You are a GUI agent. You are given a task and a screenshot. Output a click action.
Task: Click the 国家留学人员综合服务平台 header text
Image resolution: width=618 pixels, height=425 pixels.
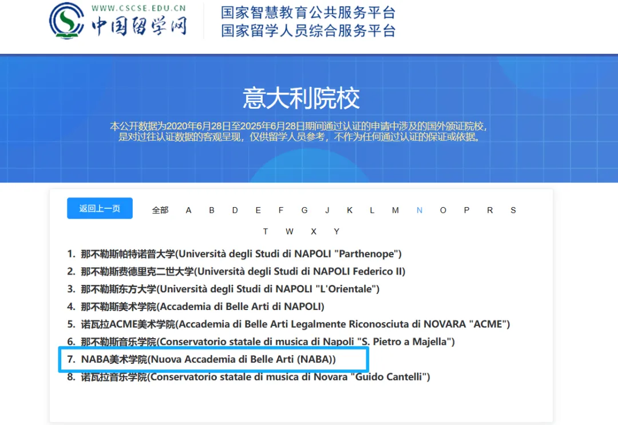pos(308,31)
